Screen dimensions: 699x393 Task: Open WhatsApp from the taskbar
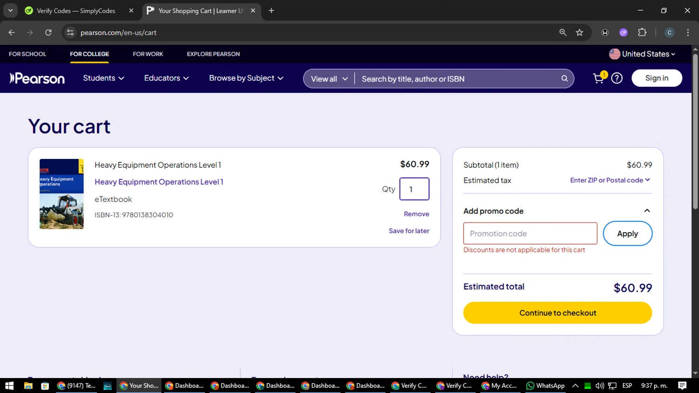[x=545, y=386]
